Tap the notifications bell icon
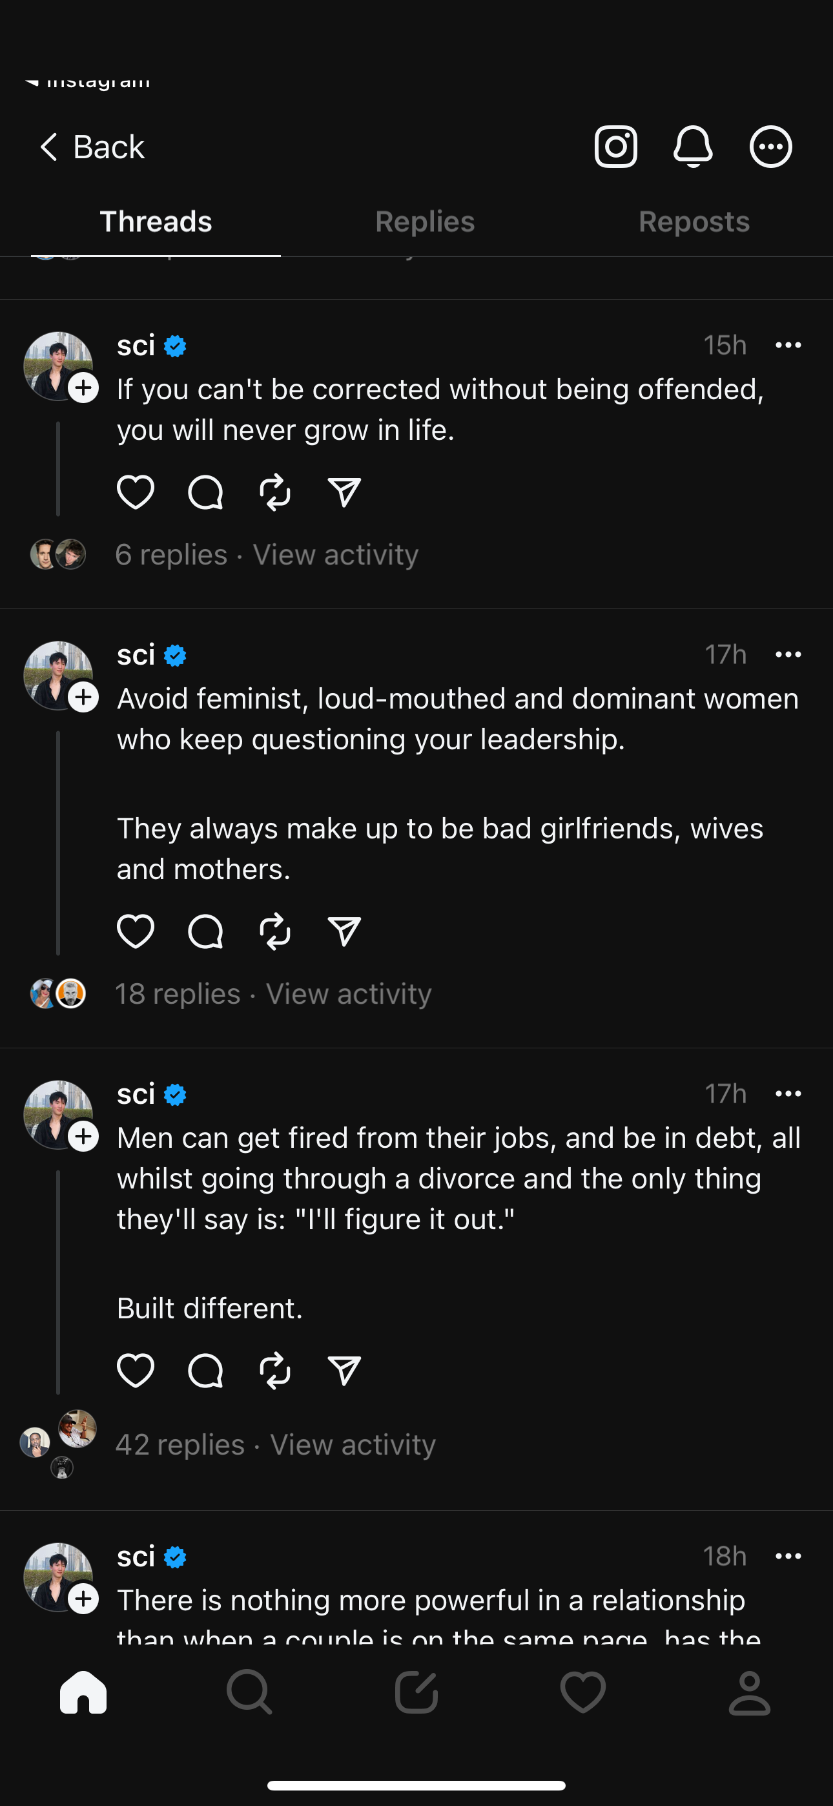Viewport: 833px width, 1806px height. click(x=693, y=147)
